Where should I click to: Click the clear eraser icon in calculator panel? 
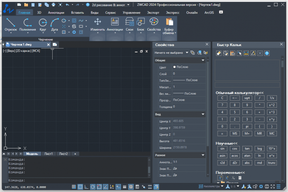pos(219,53)
